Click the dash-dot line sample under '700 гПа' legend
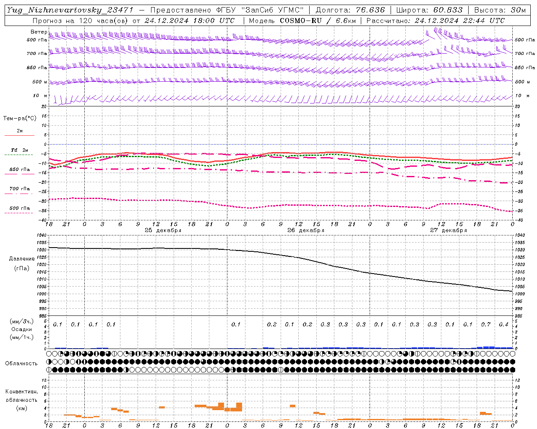 click(18, 194)
